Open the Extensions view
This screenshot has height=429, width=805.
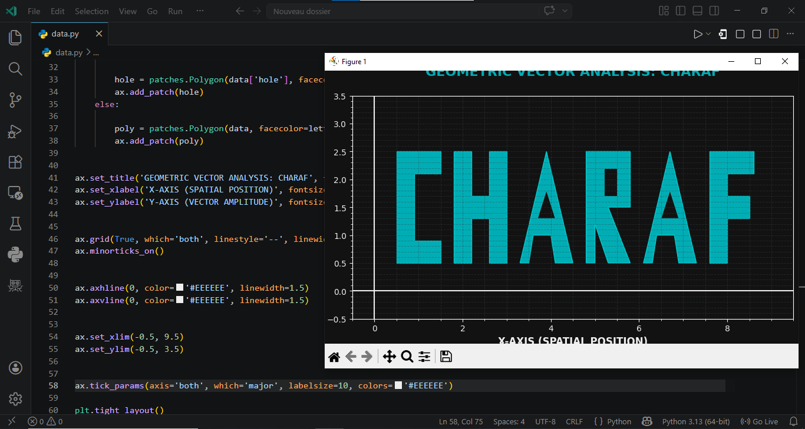click(x=15, y=162)
